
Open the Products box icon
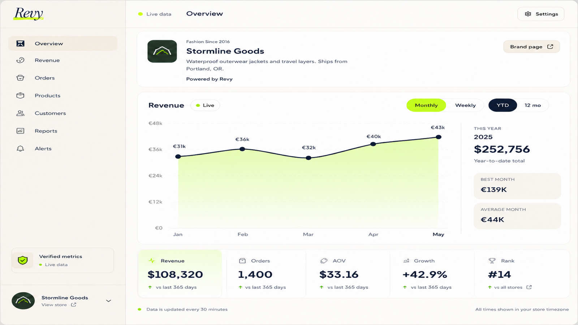[x=20, y=96]
